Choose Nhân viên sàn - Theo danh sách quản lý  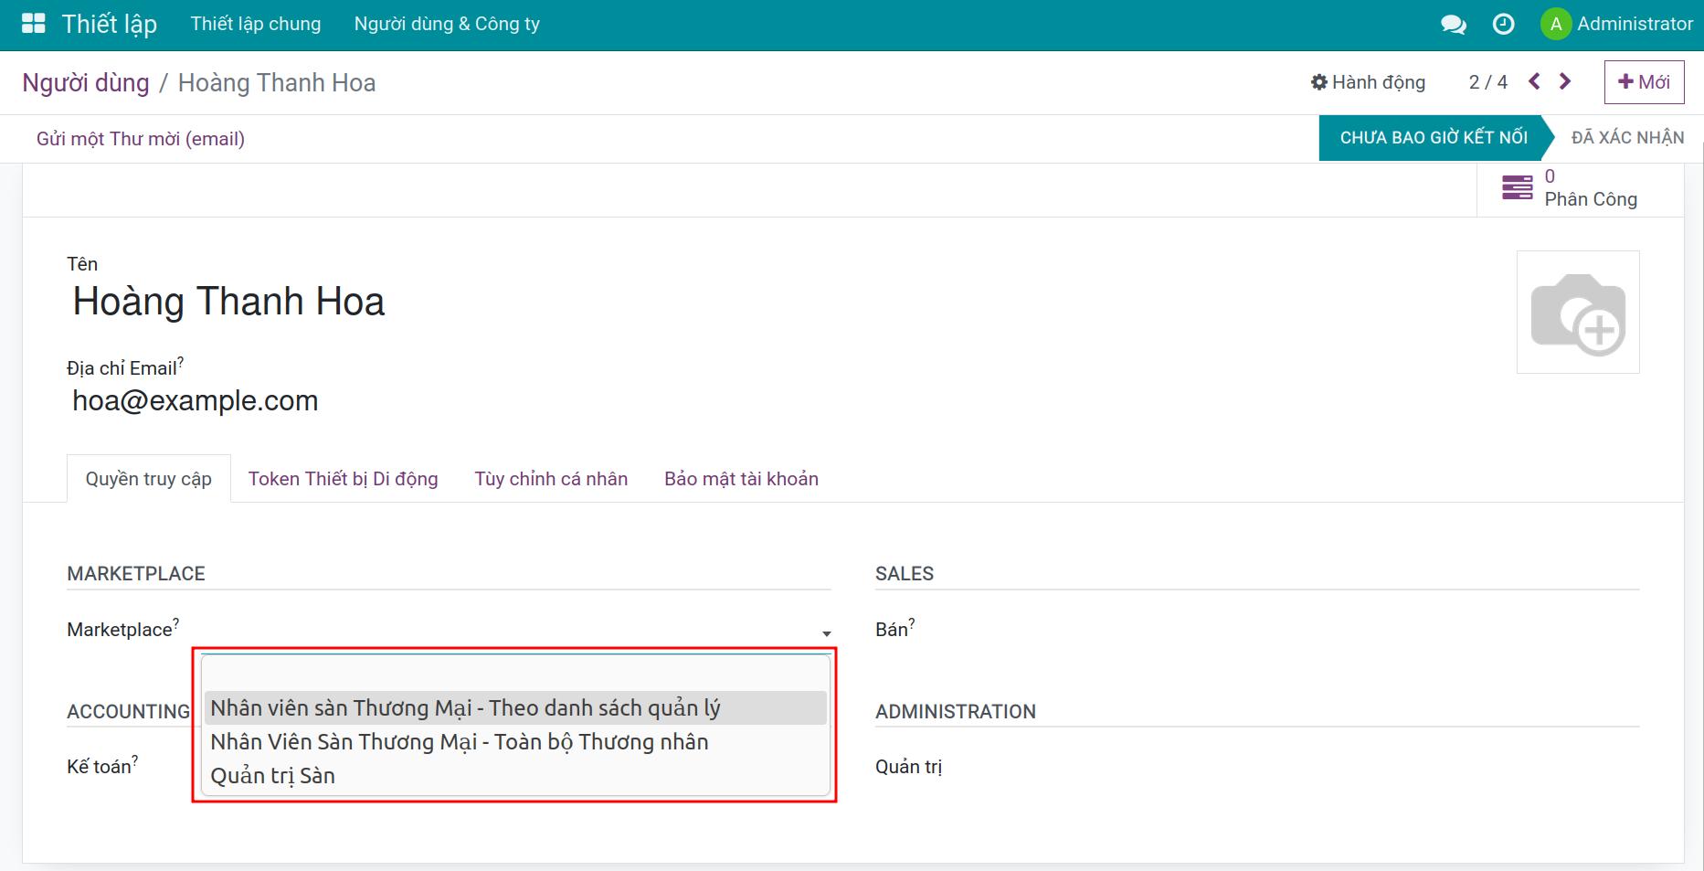[x=516, y=708]
